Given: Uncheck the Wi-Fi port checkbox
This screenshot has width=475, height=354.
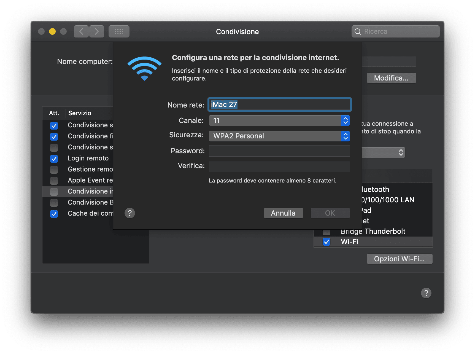Looking at the screenshot, I should coord(326,242).
